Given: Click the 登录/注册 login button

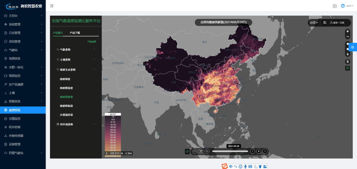Looking at the screenshot, I should tap(337, 23).
